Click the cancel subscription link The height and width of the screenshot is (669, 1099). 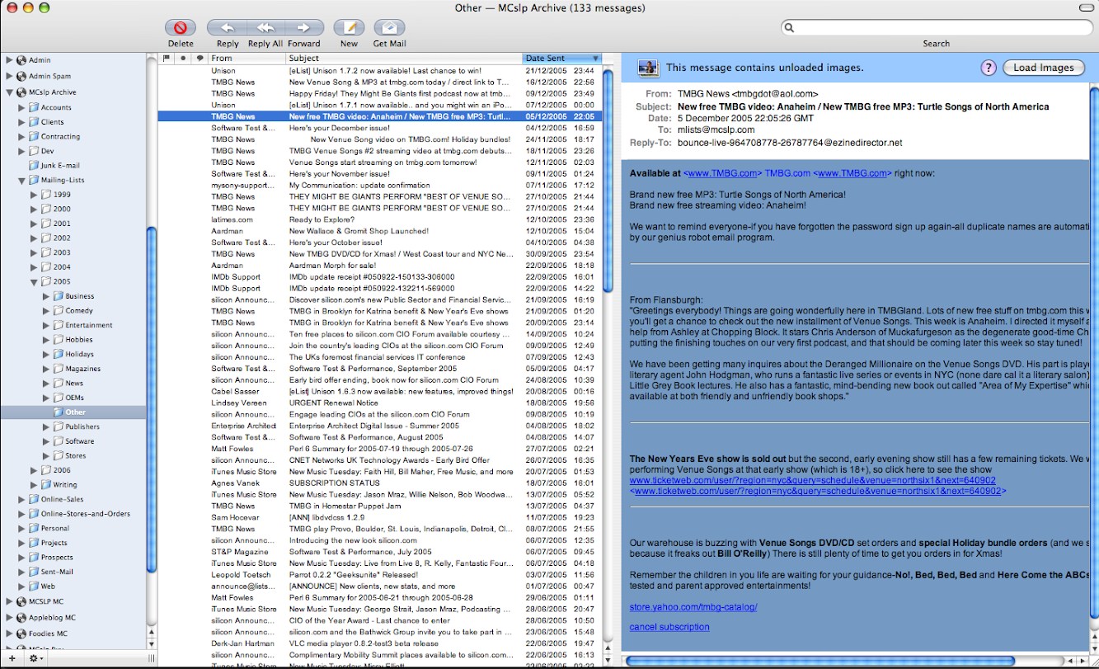point(669,627)
